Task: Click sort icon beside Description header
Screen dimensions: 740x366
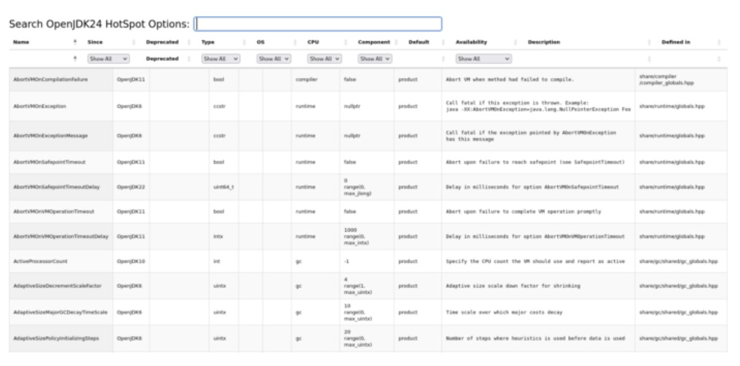Action: coord(650,42)
